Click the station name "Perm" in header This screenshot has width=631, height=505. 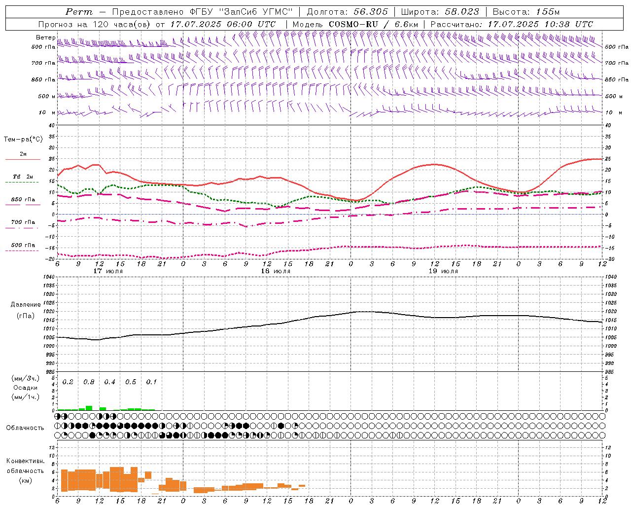79,12
